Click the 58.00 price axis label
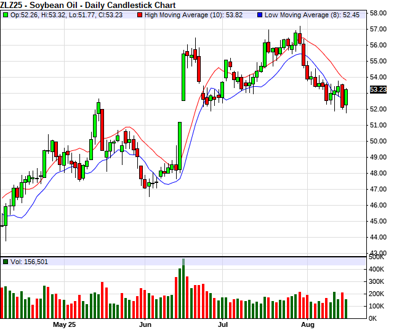The width and height of the screenshot is (394, 330). [x=378, y=12]
